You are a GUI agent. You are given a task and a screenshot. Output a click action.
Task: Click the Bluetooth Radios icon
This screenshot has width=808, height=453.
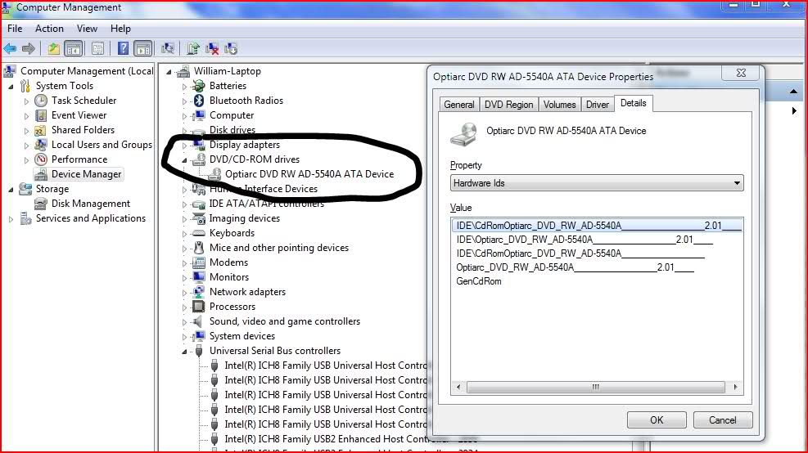199,101
